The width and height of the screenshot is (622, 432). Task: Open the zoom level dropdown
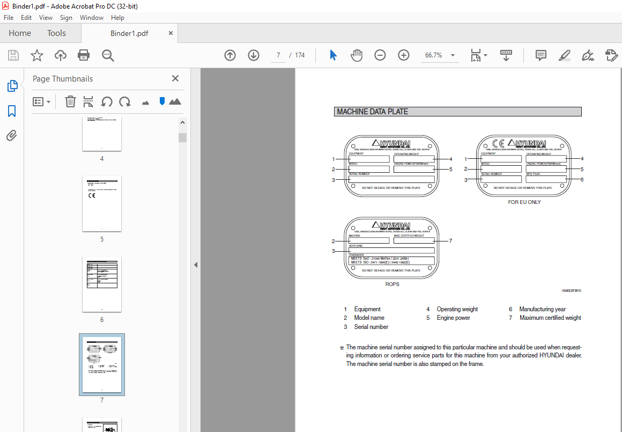click(453, 55)
